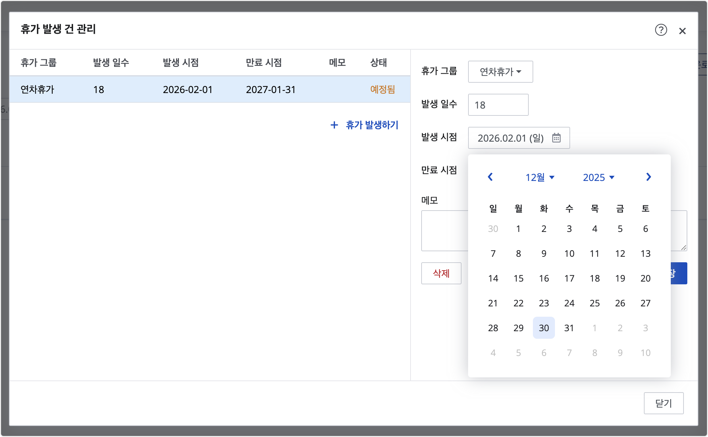This screenshot has height=437, width=708.
Task: Open the 2025 year dropdown
Action: (598, 177)
